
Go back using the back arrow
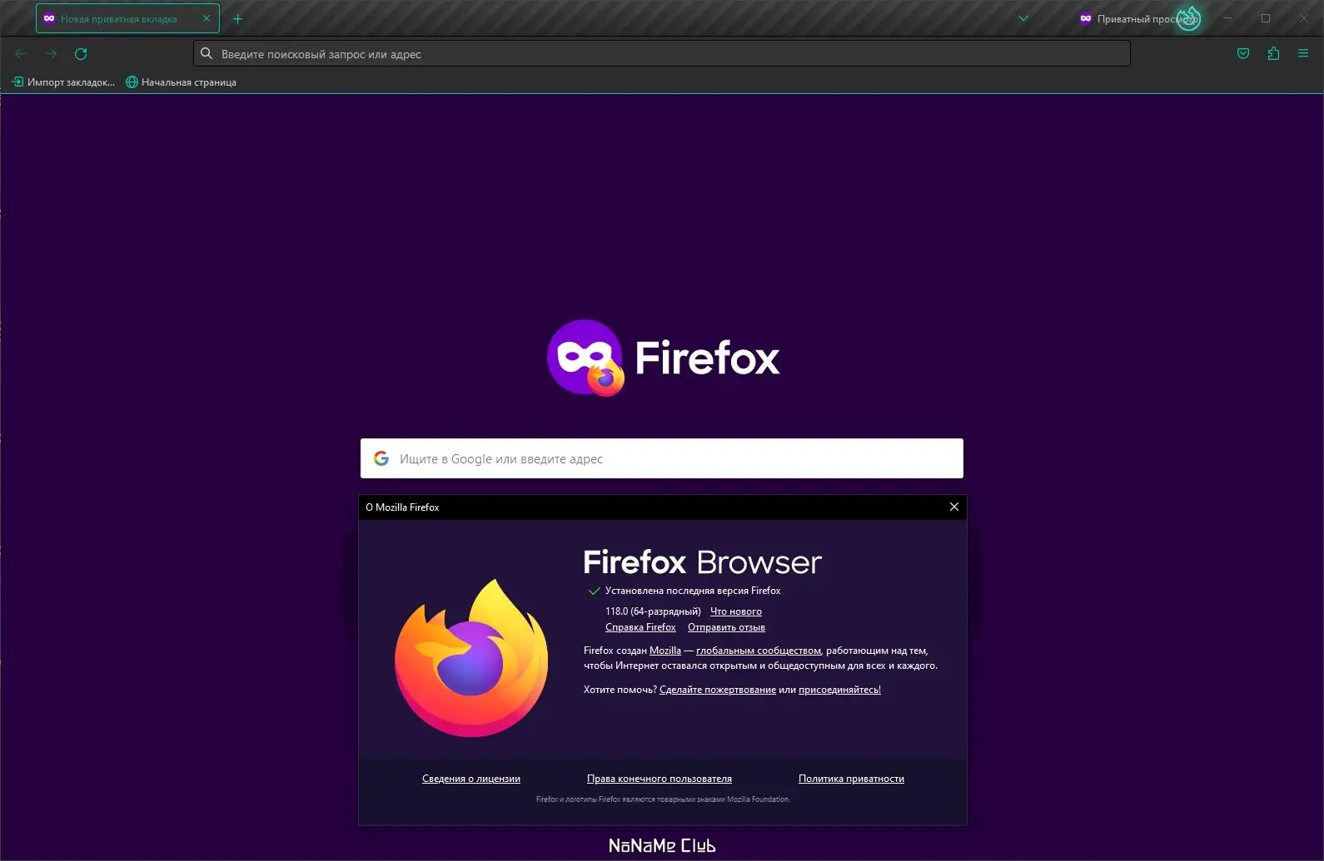coord(21,54)
